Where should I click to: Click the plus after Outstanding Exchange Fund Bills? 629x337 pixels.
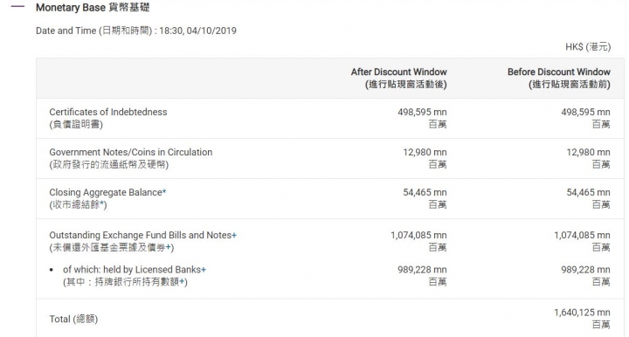[x=234, y=235]
